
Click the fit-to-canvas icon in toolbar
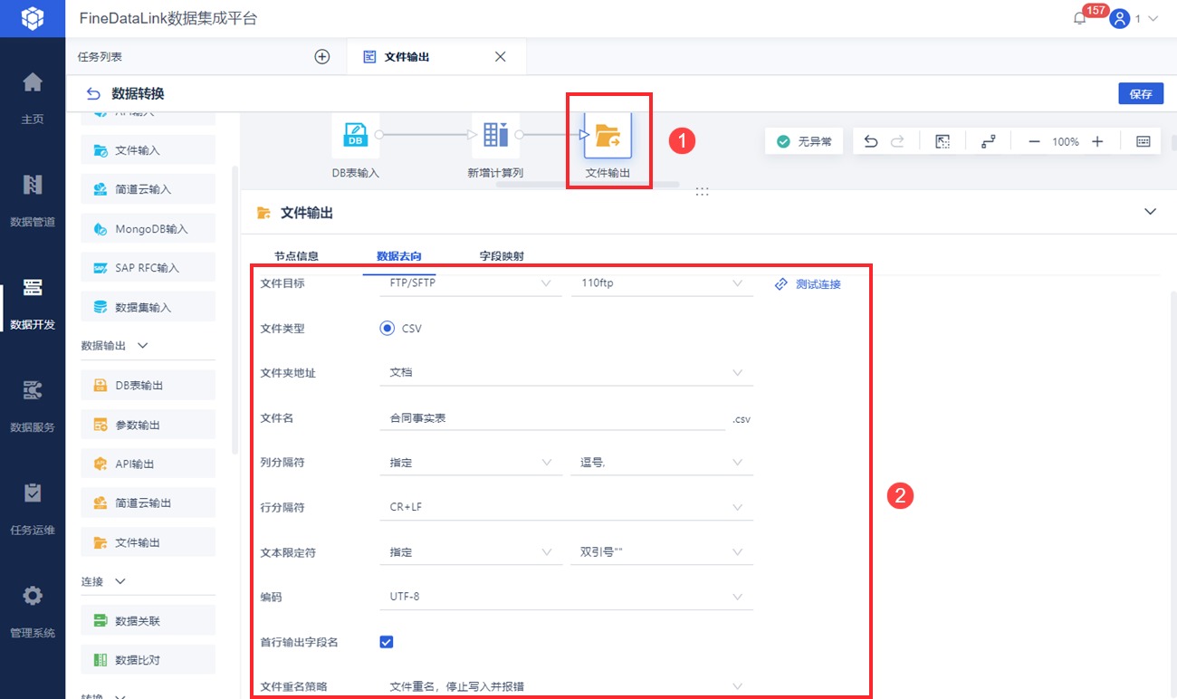(943, 141)
